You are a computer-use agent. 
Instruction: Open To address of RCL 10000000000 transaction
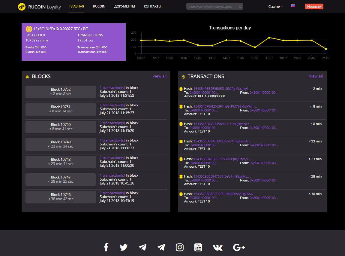pyautogui.click(x=204, y=93)
